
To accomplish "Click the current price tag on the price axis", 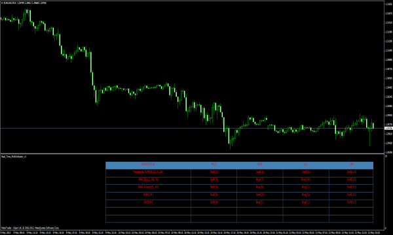I will click(388, 129).
